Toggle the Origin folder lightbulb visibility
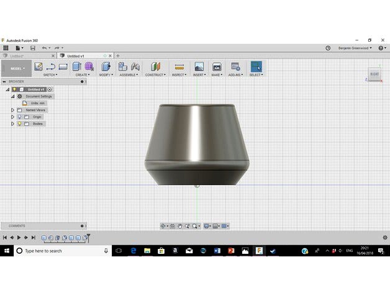Screen dimensions: 390x293 pos(19,117)
